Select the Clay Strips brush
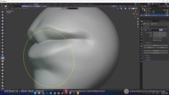This screenshot has height=95, width=169. (3, 21)
